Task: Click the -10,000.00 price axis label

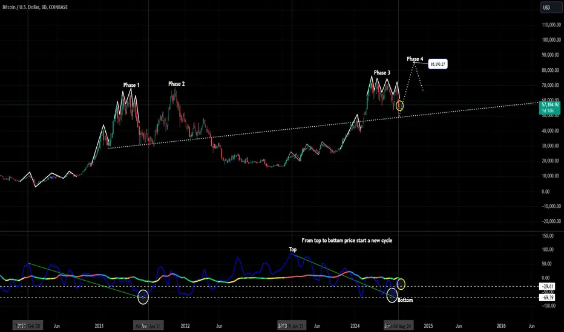Action: [x=551, y=206]
